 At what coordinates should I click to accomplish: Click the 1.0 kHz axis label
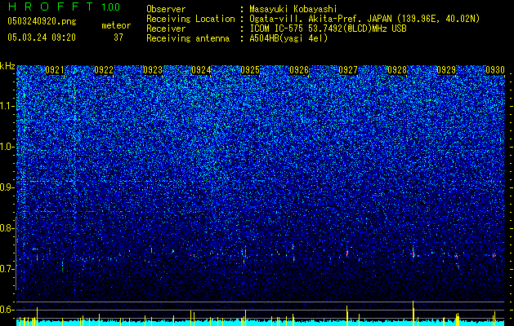click(x=7, y=147)
